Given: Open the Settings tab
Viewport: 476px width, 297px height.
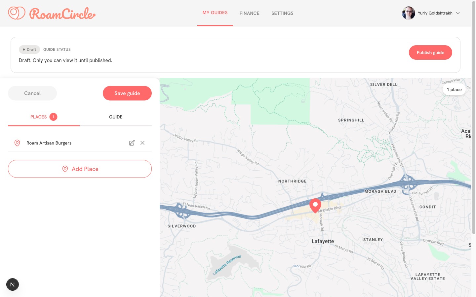Looking at the screenshot, I should (x=282, y=13).
